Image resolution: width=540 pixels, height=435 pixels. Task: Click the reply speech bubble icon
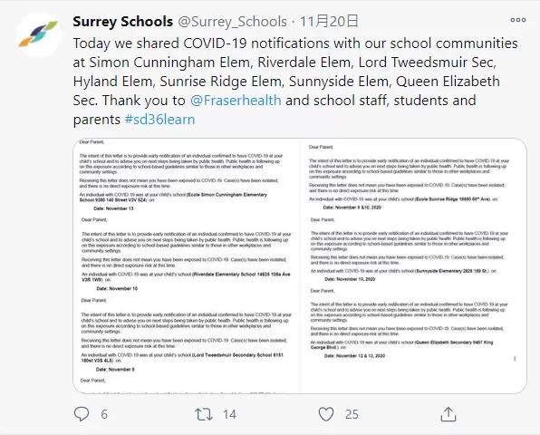82,413
